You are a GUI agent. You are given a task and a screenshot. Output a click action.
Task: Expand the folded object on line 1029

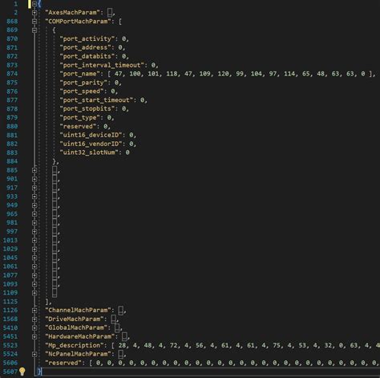click(34, 249)
